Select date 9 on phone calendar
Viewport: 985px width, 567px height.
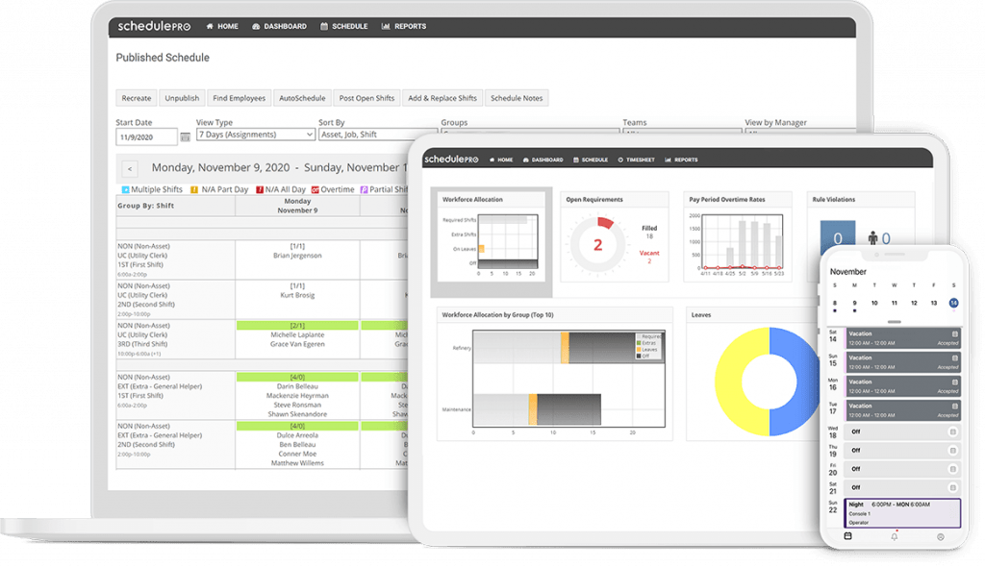coord(854,303)
